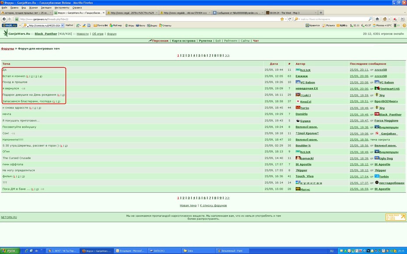Click the Black_Panther profile link in header
The height and width of the screenshot is (254, 407).
click(46, 34)
